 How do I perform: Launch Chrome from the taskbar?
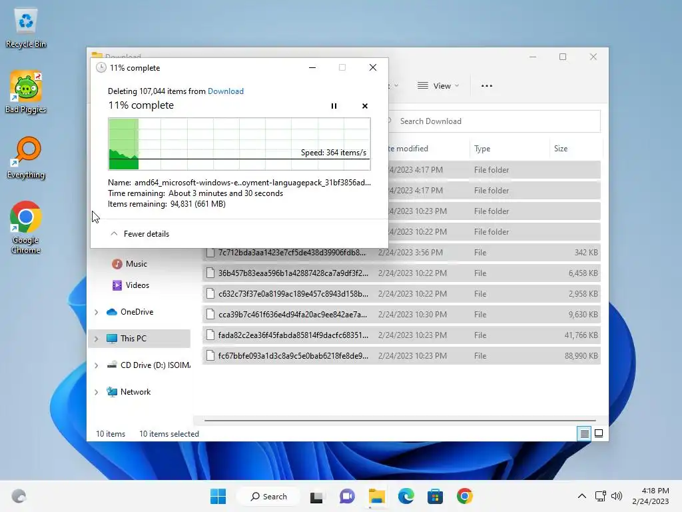[x=464, y=496]
